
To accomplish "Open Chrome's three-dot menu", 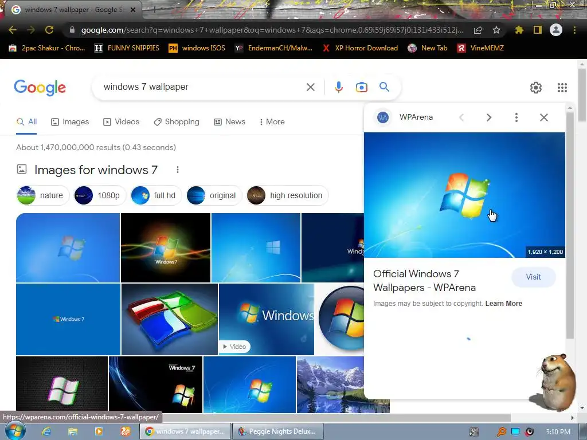I will pyautogui.click(x=574, y=30).
